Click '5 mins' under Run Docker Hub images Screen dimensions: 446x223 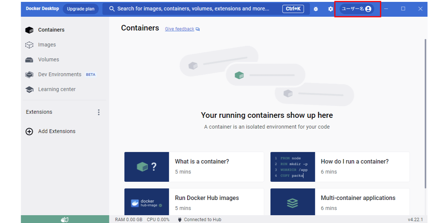coord(183,208)
